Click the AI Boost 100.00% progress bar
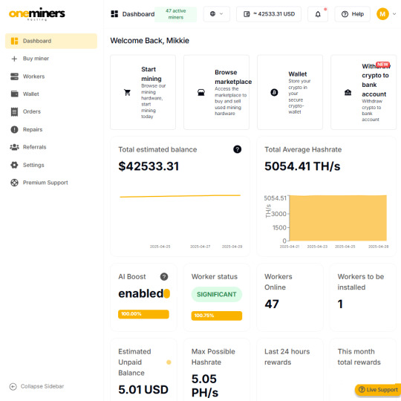The width and height of the screenshot is (401, 401). [143, 314]
